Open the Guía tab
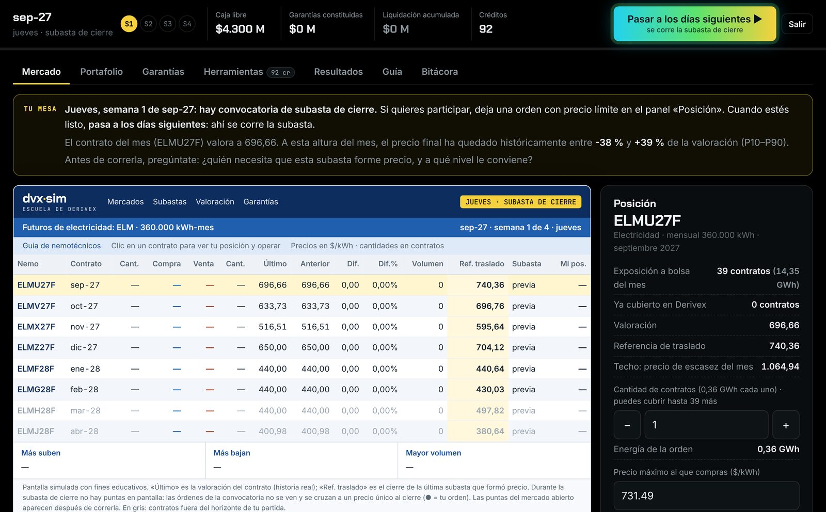Image resolution: width=826 pixels, height=512 pixels. [x=392, y=72]
